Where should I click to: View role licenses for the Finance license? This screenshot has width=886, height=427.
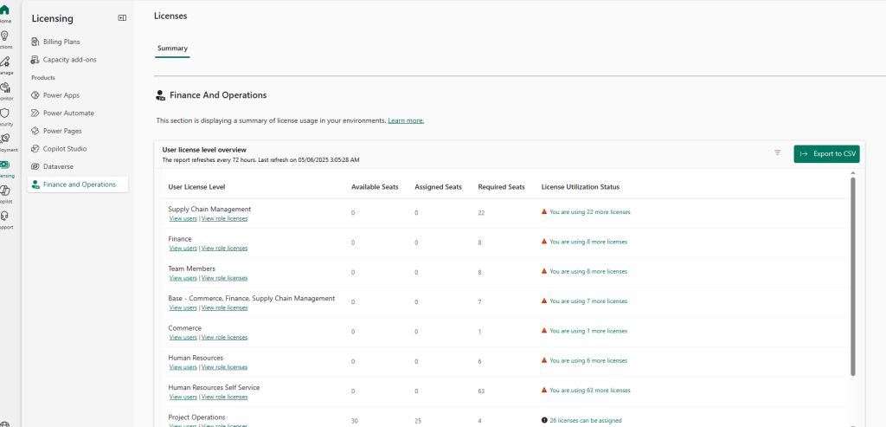[x=224, y=249]
